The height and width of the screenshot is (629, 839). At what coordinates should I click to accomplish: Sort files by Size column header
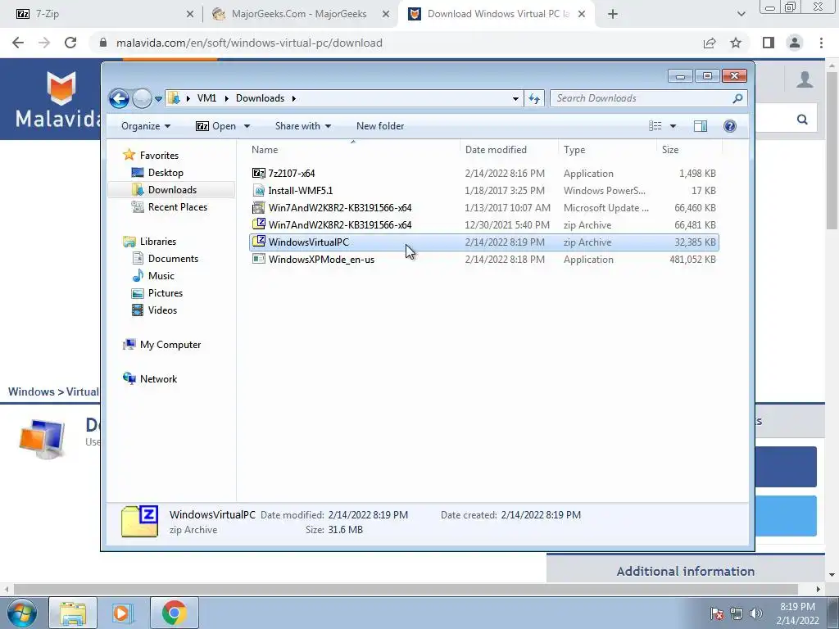pyautogui.click(x=689, y=150)
